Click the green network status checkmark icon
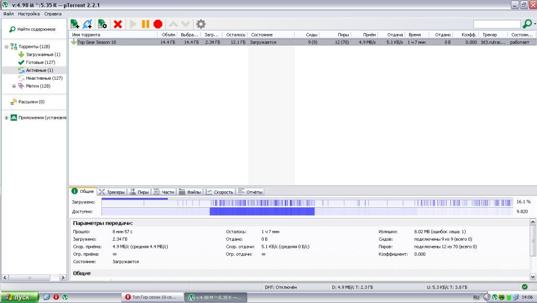Screen dimensions: 537x303 524,287
